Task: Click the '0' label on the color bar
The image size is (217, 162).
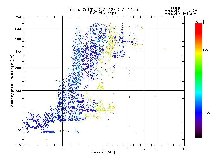Action: tap(203, 81)
